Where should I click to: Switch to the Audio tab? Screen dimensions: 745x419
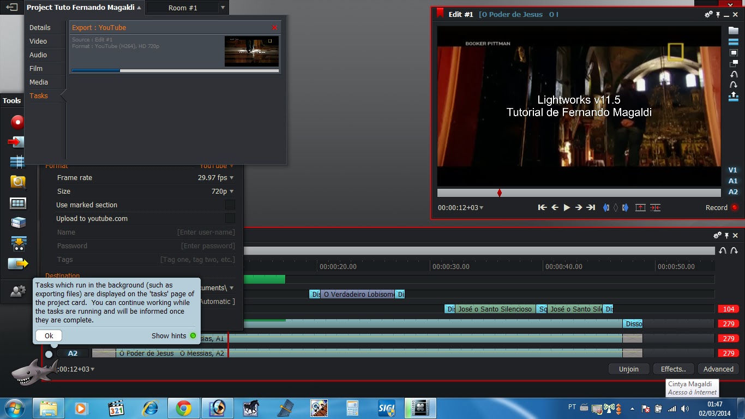coord(38,55)
